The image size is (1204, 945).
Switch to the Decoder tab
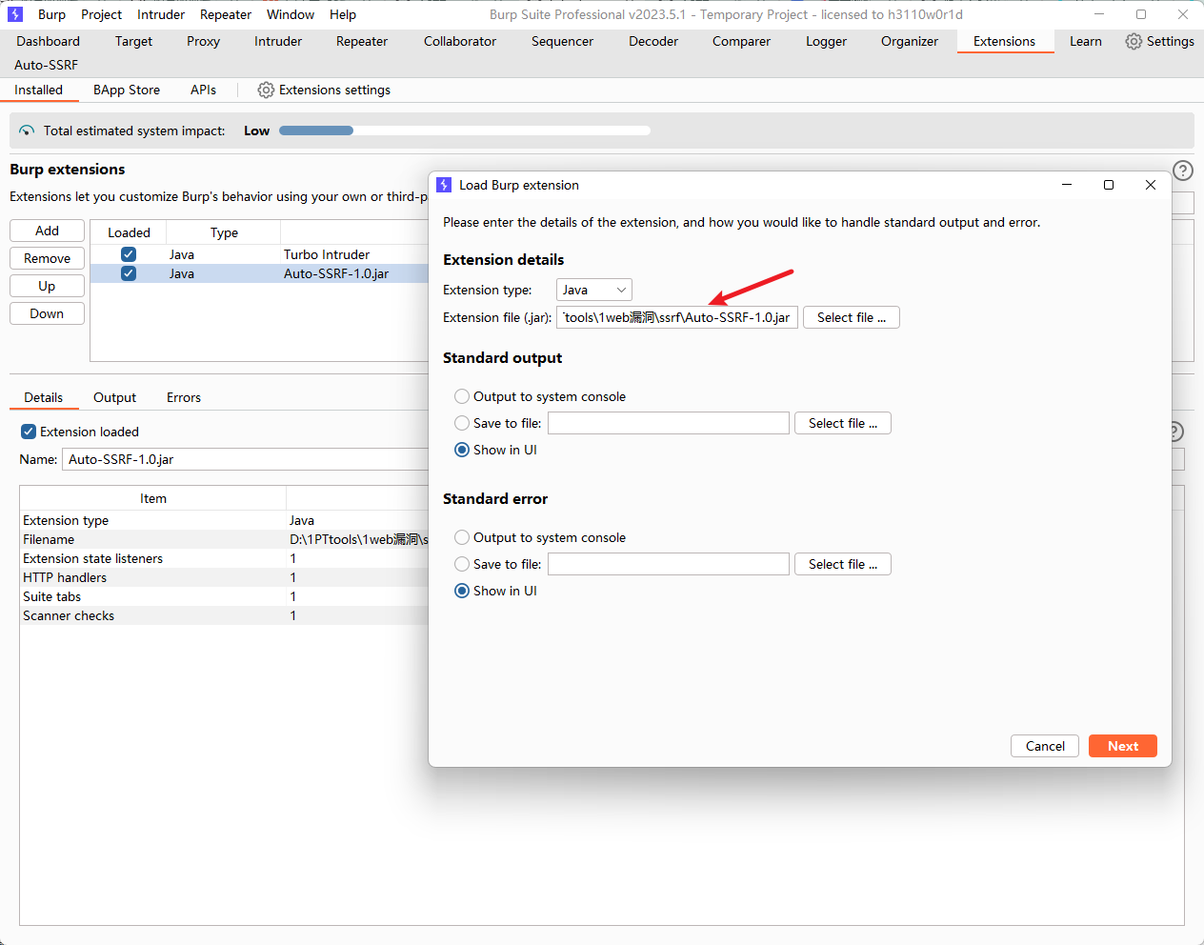pos(653,41)
